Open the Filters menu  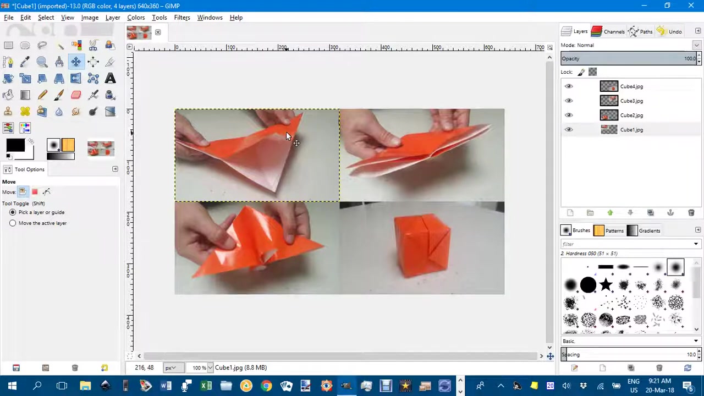(182, 17)
